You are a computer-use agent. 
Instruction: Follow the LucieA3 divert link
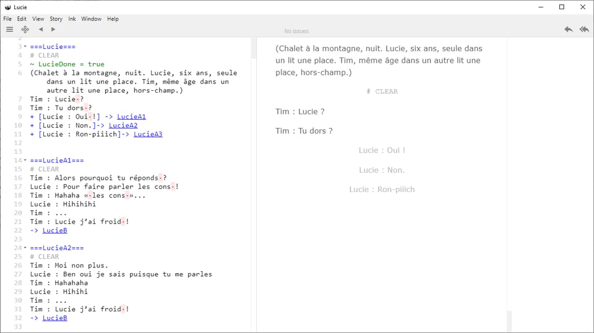click(148, 134)
